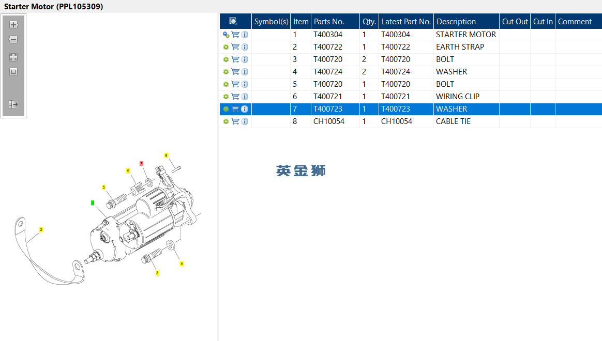
Task: Show info for WIRING CLIP row
Action: [245, 97]
